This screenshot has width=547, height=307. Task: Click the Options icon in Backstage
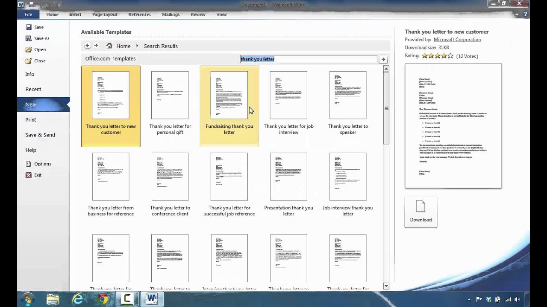29,164
